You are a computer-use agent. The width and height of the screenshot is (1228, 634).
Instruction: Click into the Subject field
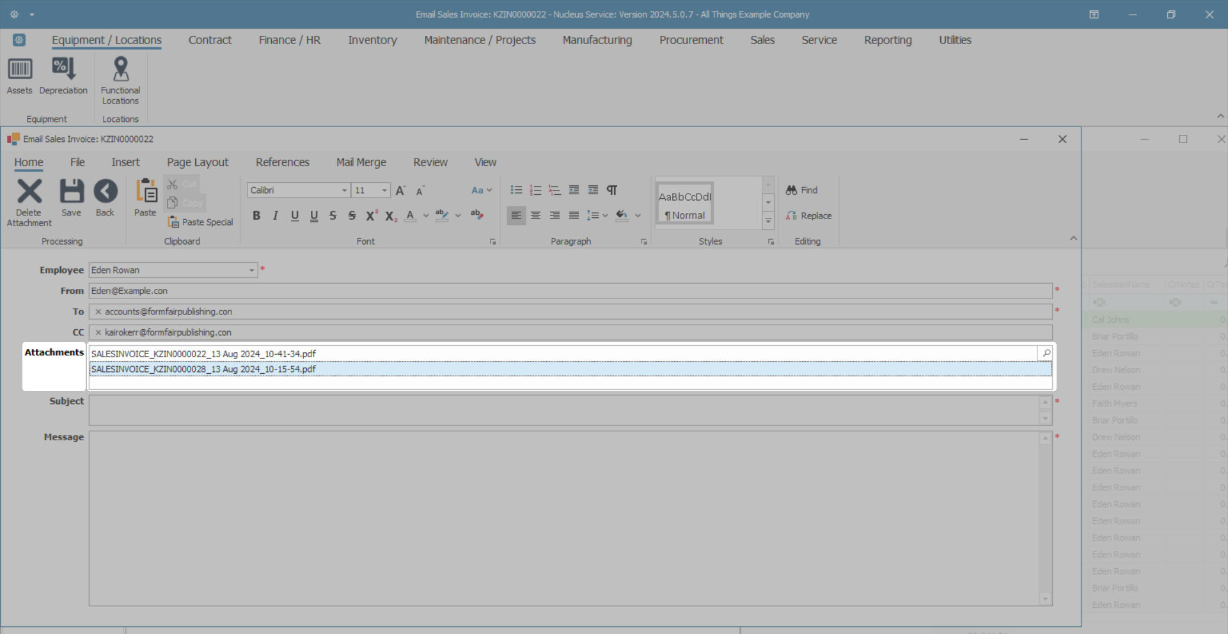coord(563,410)
